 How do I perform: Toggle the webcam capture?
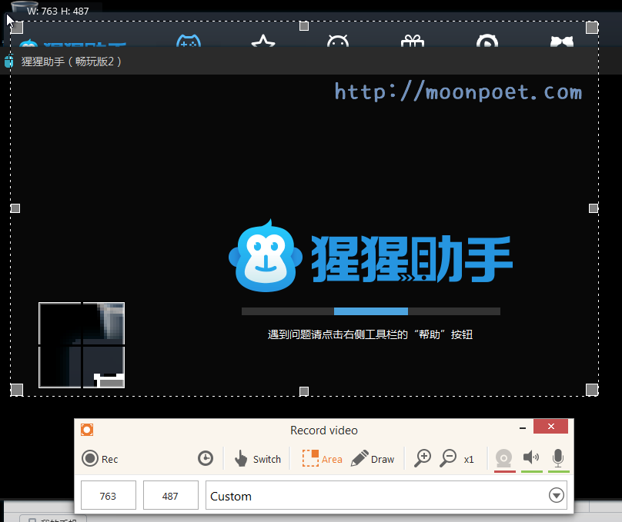pos(504,459)
